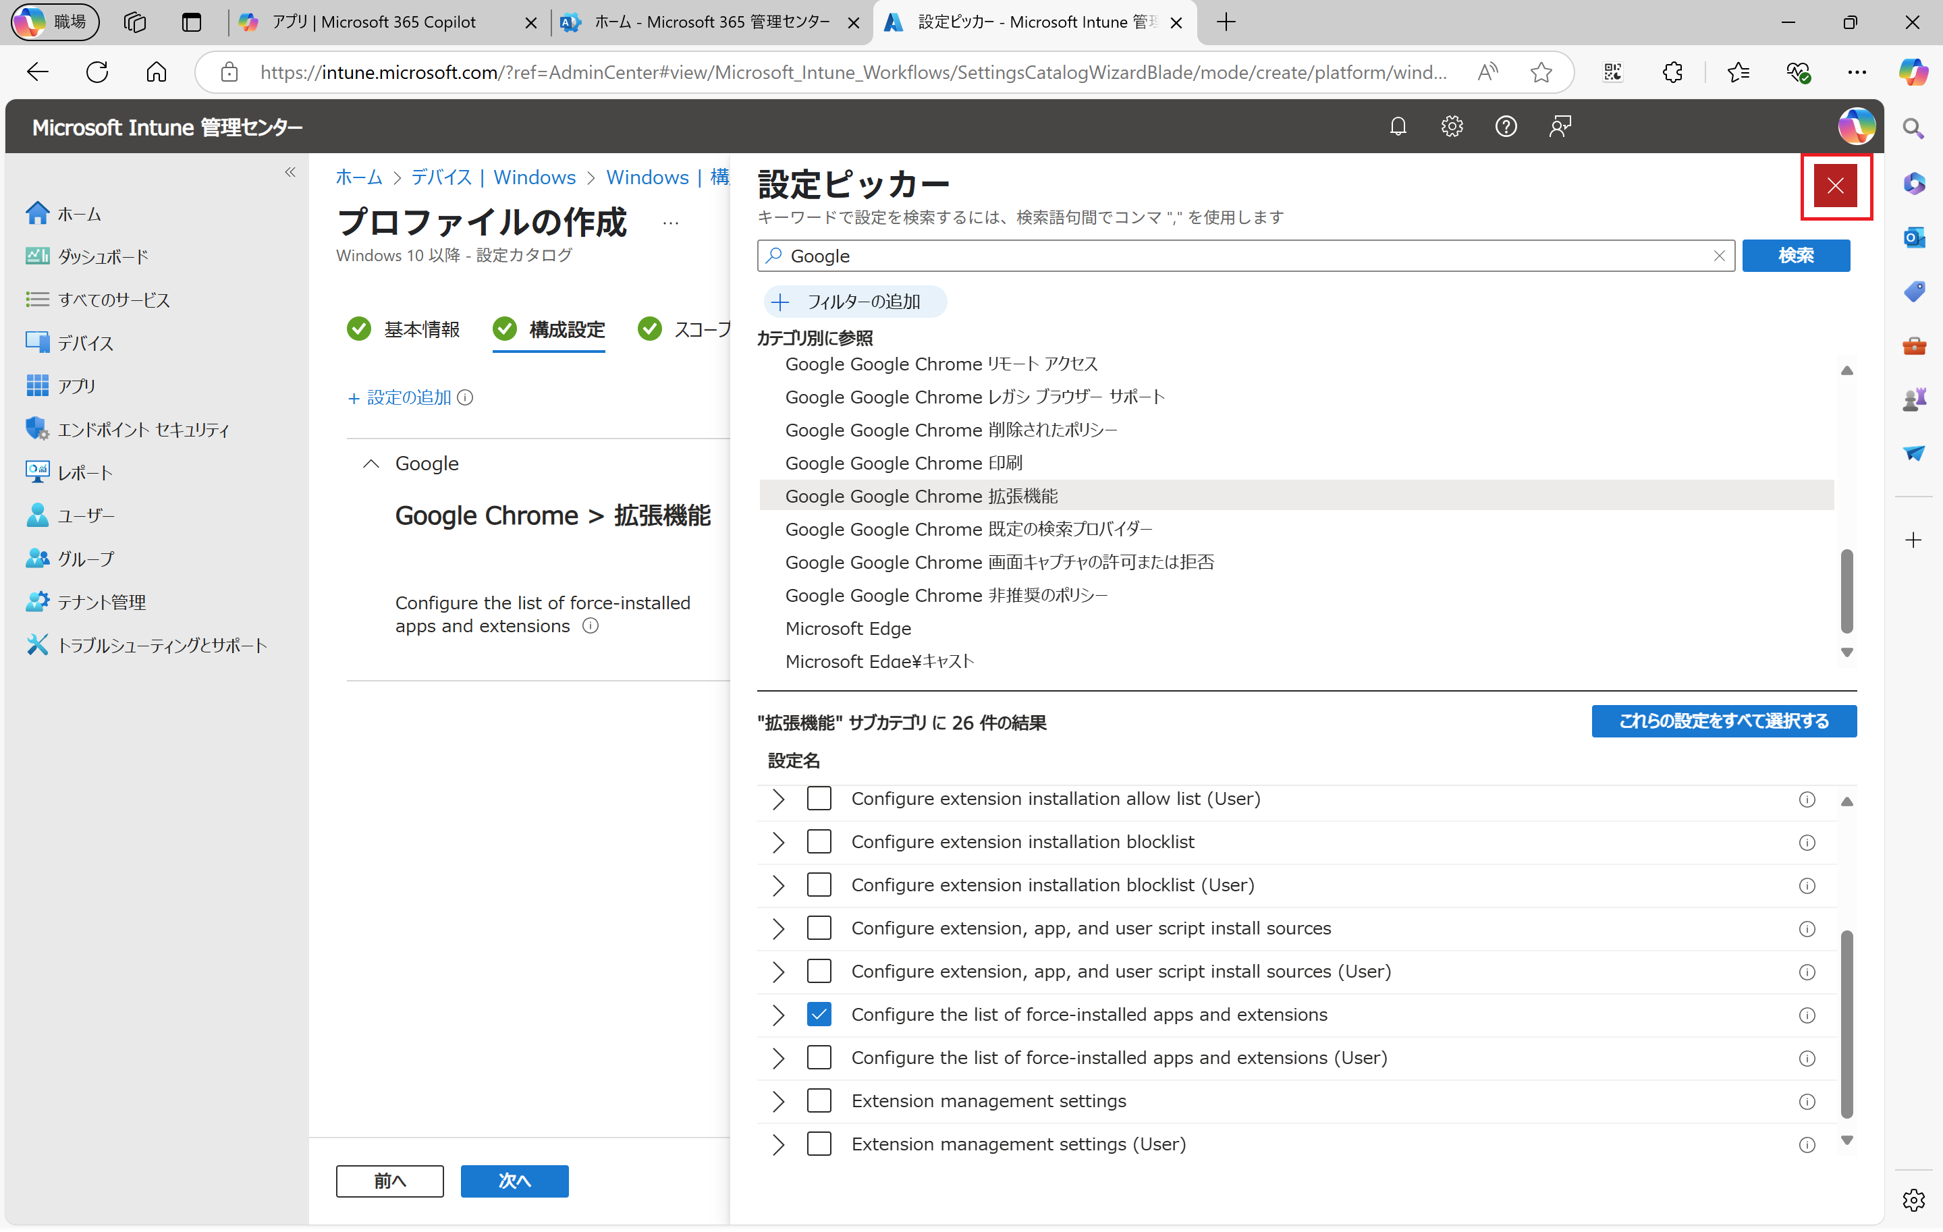Select デバイス in the Intune sidebar
This screenshot has height=1232, width=1943.
pyautogui.click(x=86, y=342)
